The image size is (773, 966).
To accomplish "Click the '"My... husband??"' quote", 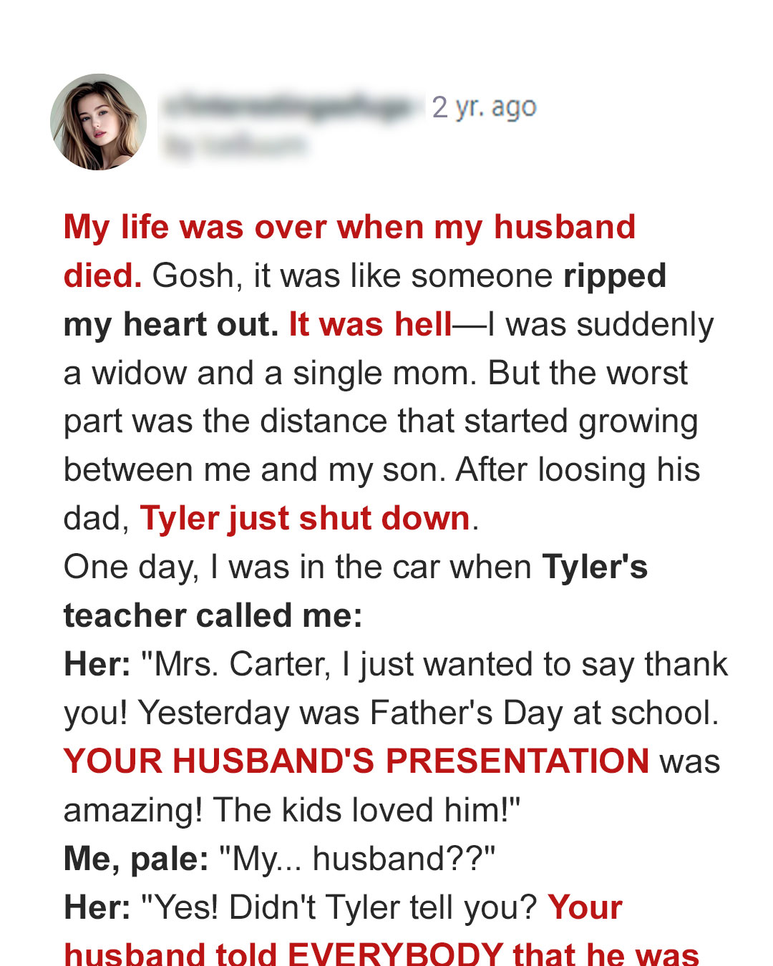I will click(357, 859).
